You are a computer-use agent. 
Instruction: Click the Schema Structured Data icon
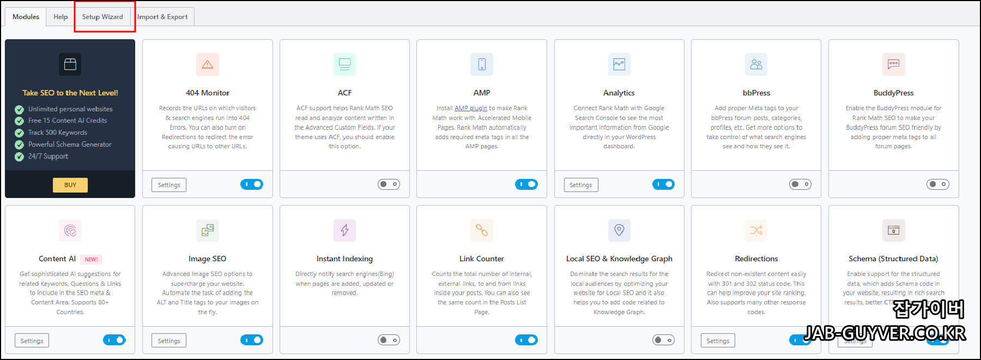pos(894,230)
